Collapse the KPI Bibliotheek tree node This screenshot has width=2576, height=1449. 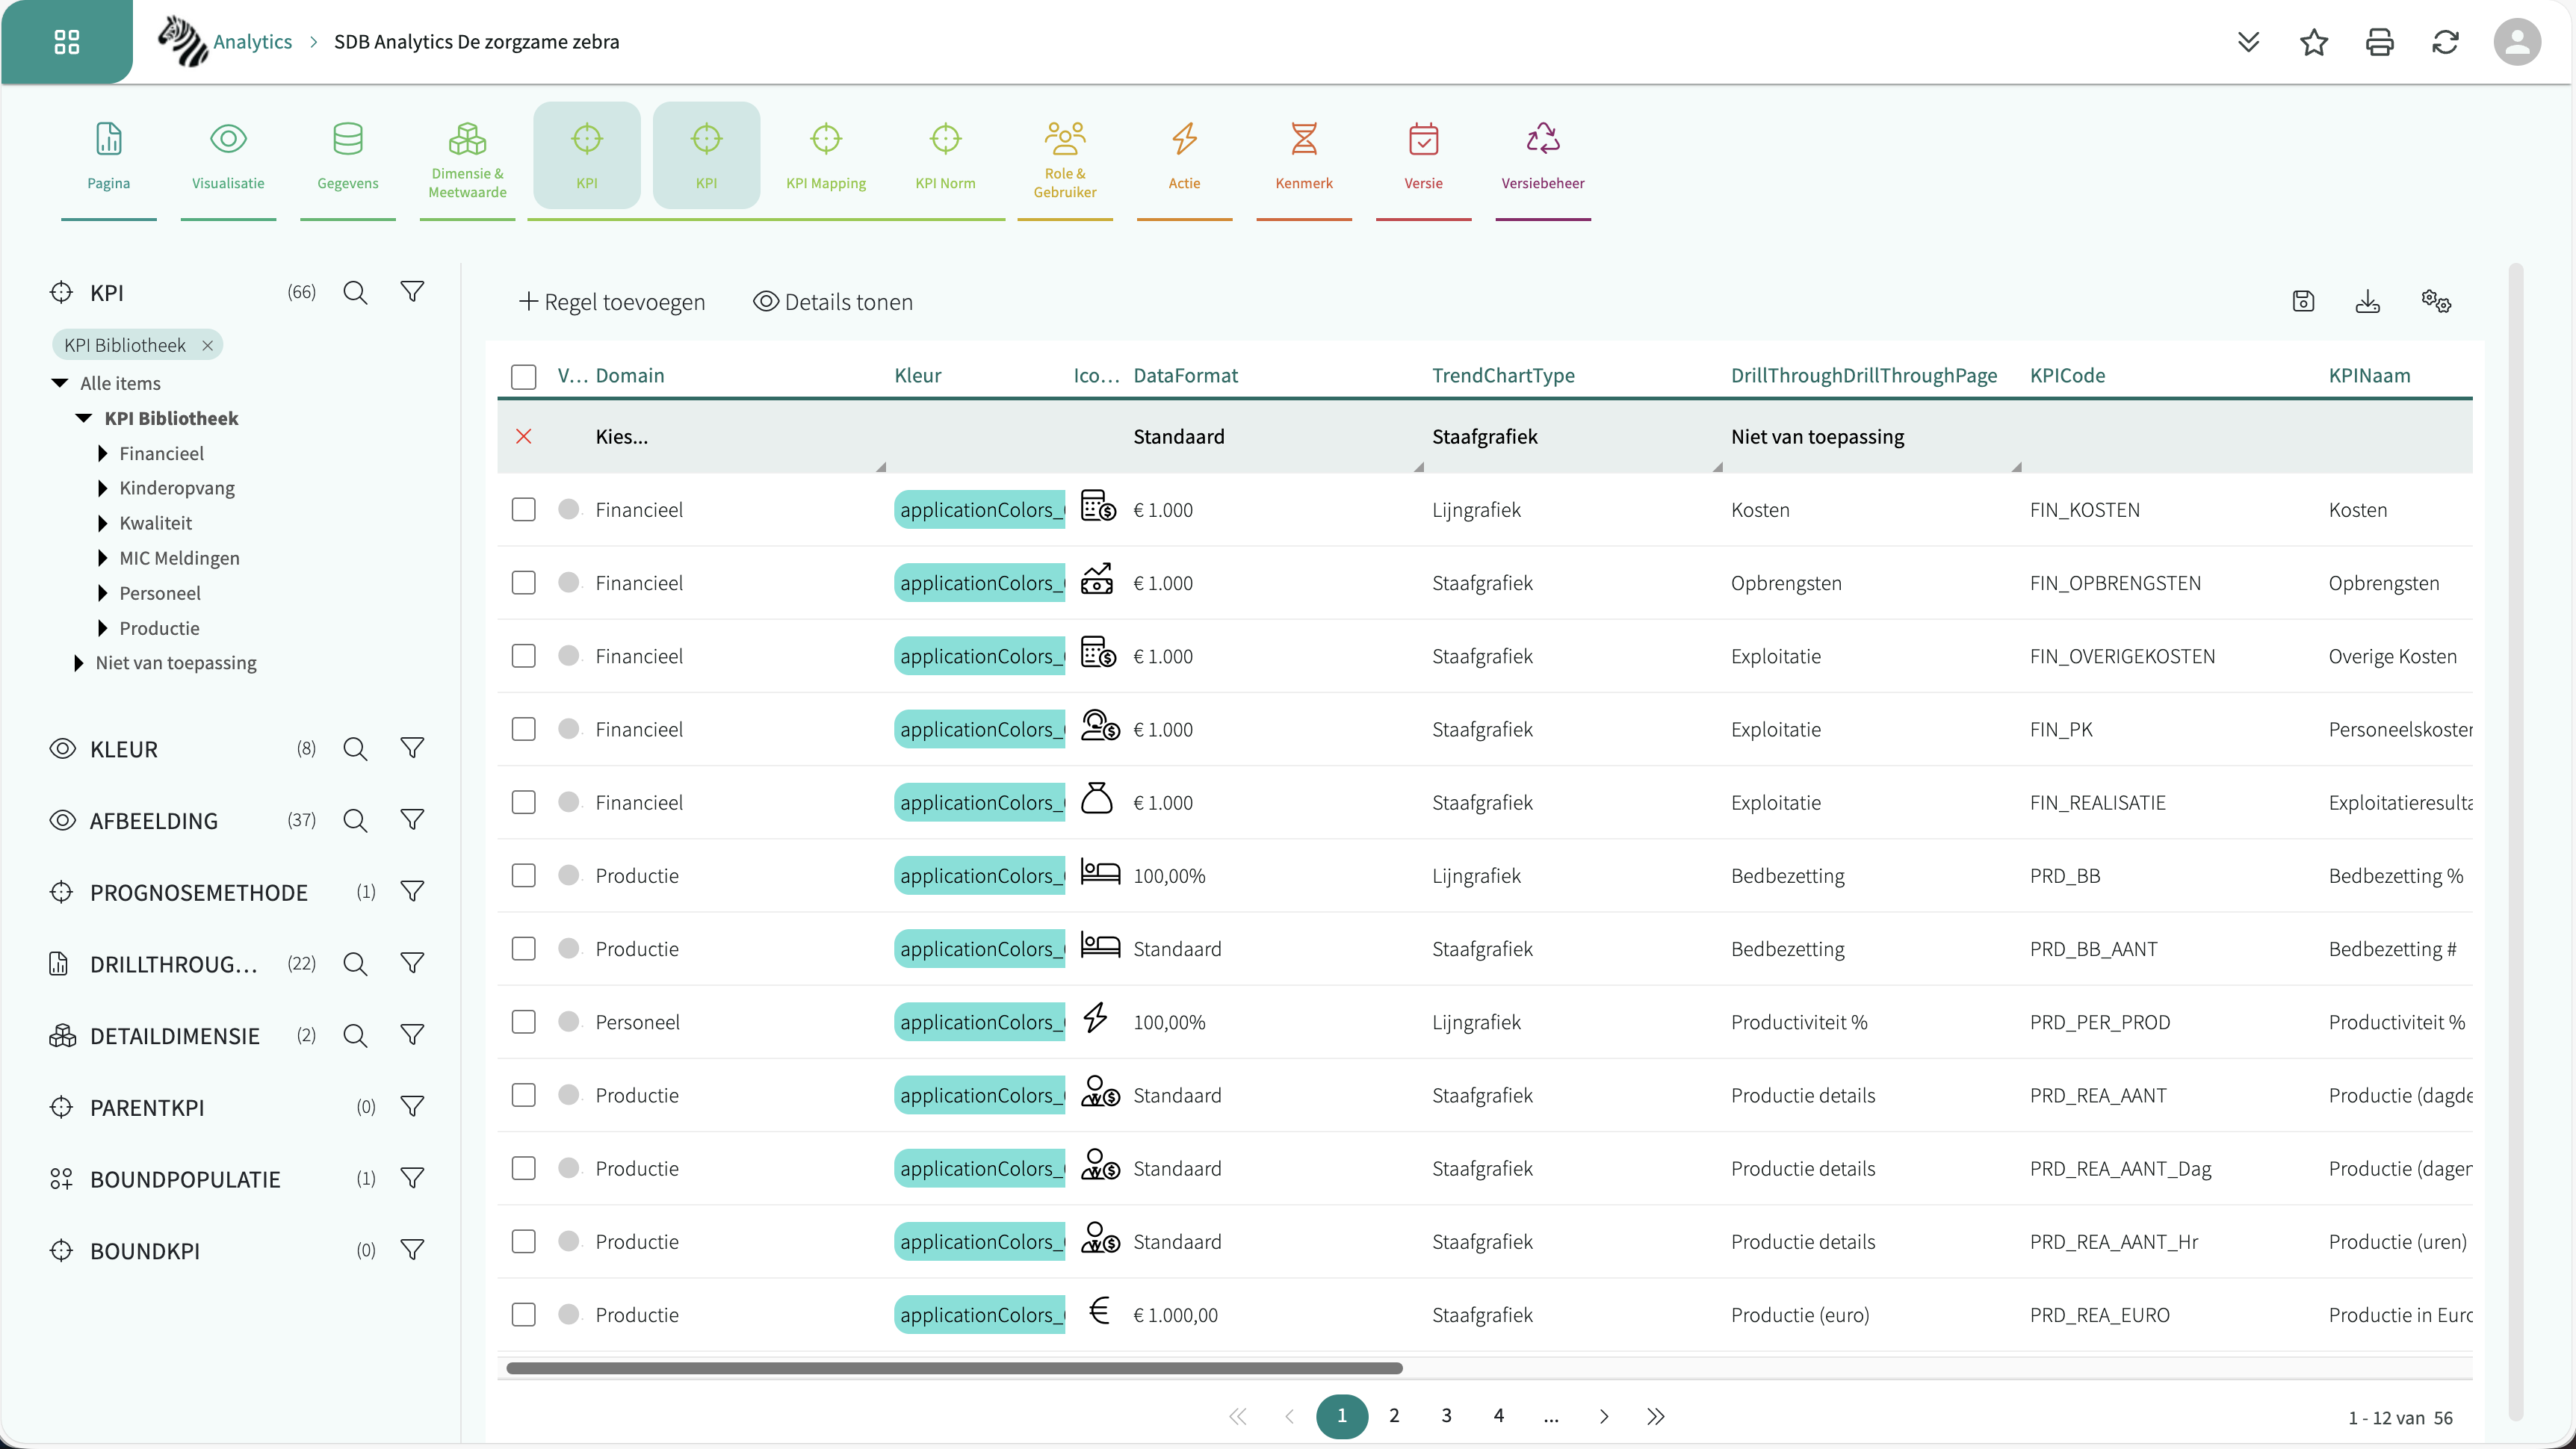[x=84, y=419]
